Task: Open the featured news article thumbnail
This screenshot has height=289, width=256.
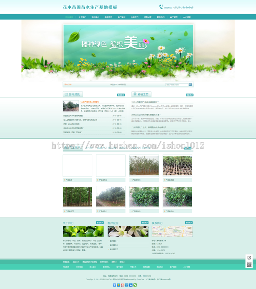Action: click(71, 106)
